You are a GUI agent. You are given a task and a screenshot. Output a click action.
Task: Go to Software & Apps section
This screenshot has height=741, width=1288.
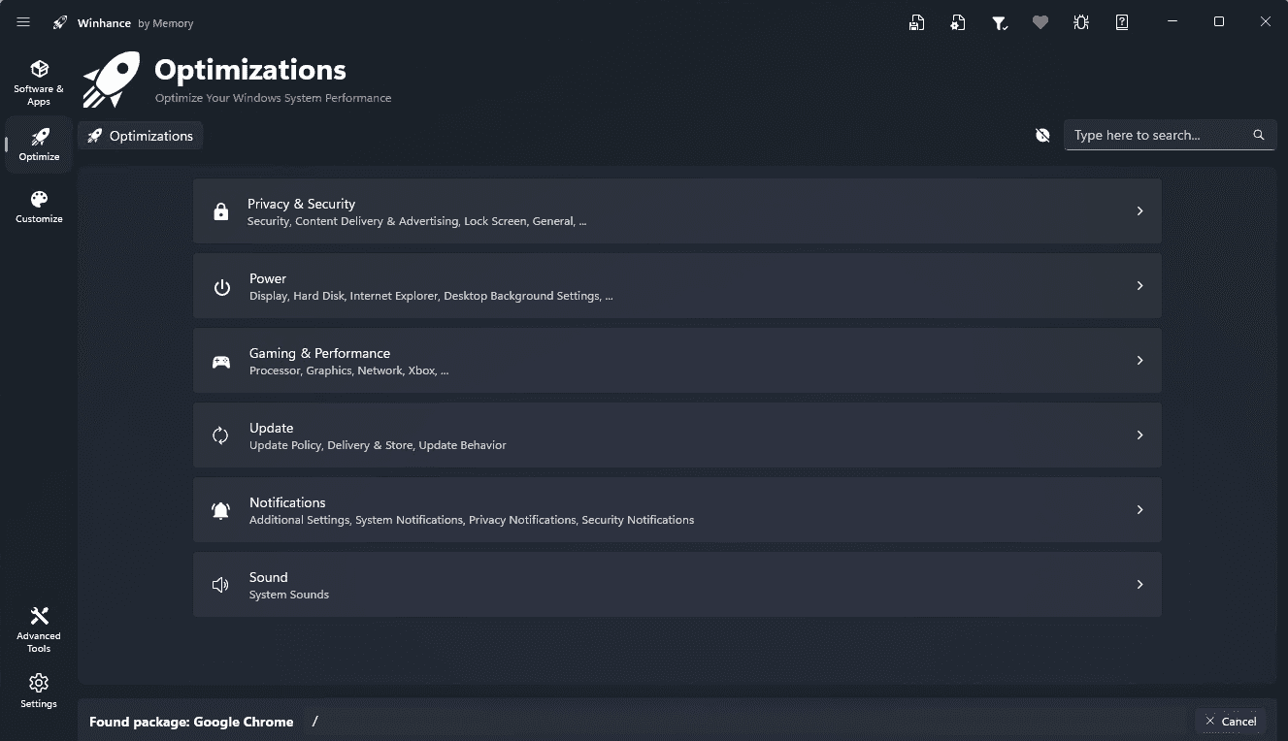click(39, 81)
